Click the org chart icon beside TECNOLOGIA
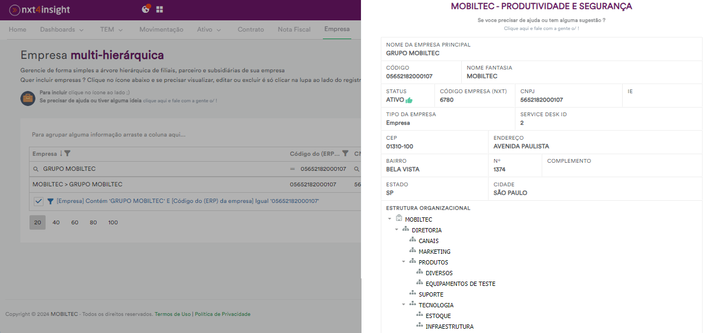The height and width of the screenshot is (333, 716). [412, 305]
